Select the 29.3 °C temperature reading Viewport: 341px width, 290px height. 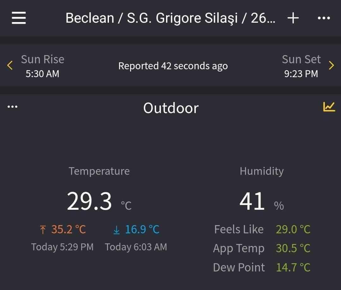tap(99, 202)
